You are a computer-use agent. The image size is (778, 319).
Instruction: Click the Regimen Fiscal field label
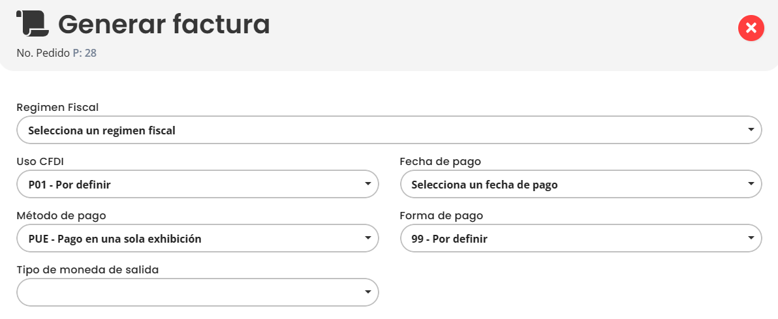coord(57,107)
